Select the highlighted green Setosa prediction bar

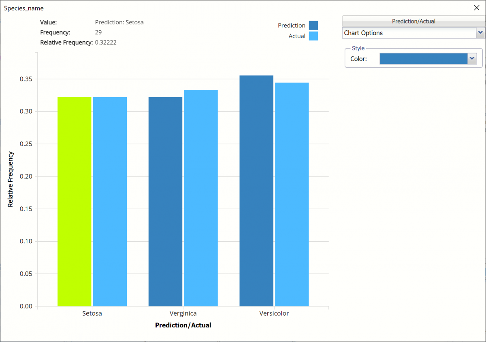click(75, 202)
